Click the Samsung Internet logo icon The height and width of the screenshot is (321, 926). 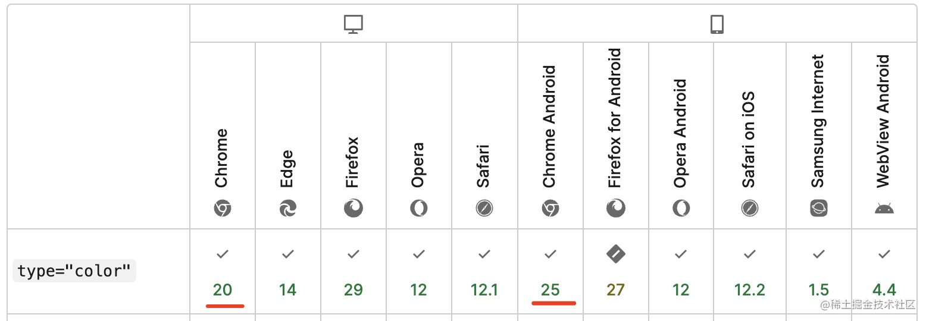(819, 208)
